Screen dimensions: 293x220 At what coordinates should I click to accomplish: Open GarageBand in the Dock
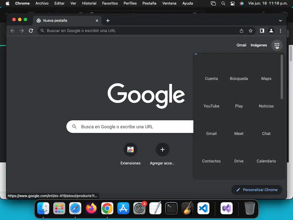tap(187, 208)
